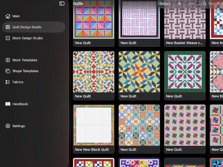223x167 pixels.
Task: Click the Block Design Studio icon
Action: (x=8, y=38)
